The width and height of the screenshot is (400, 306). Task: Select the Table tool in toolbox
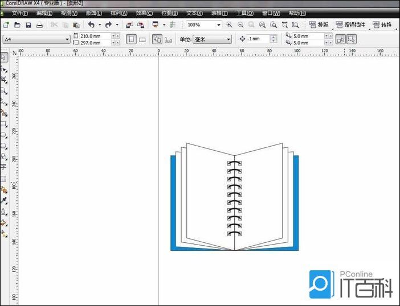[3, 179]
